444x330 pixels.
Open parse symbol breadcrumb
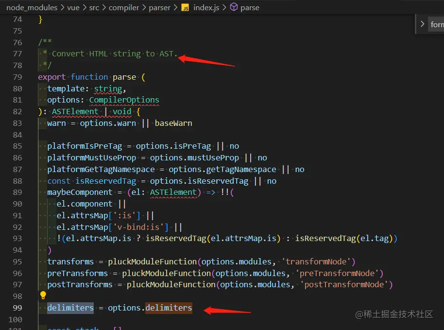[250, 8]
